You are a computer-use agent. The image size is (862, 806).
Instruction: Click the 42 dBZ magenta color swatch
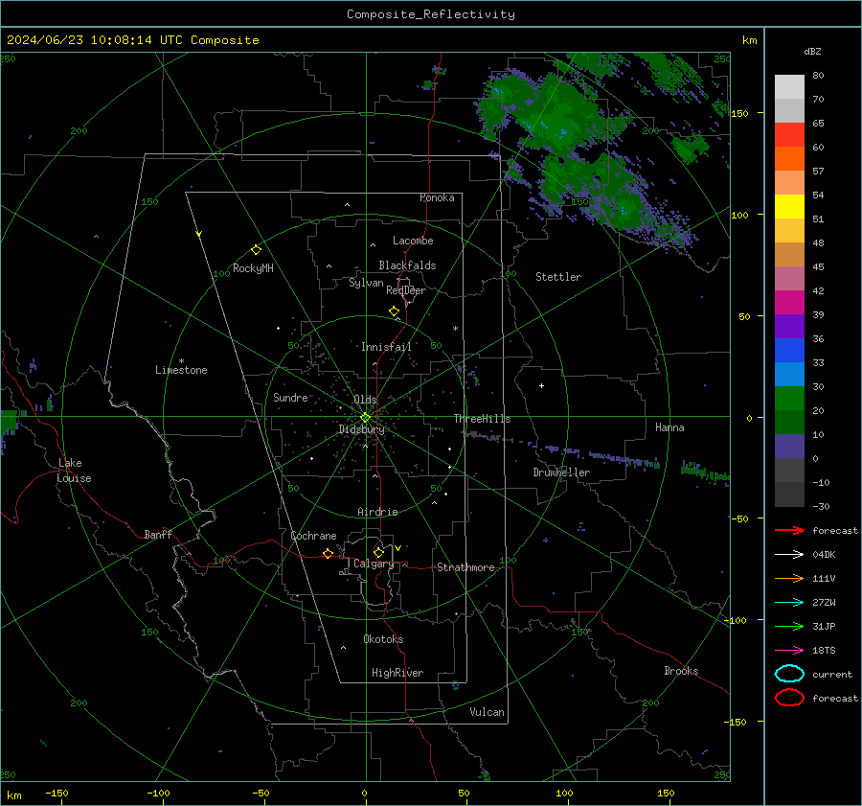click(789, 302)
